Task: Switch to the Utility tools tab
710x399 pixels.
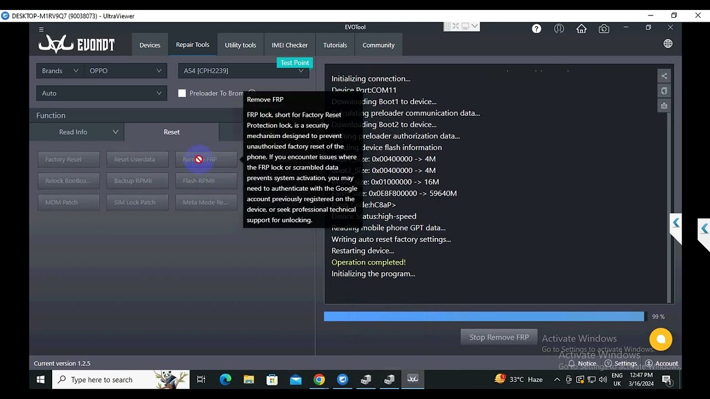Action: (x=240, y=45)
